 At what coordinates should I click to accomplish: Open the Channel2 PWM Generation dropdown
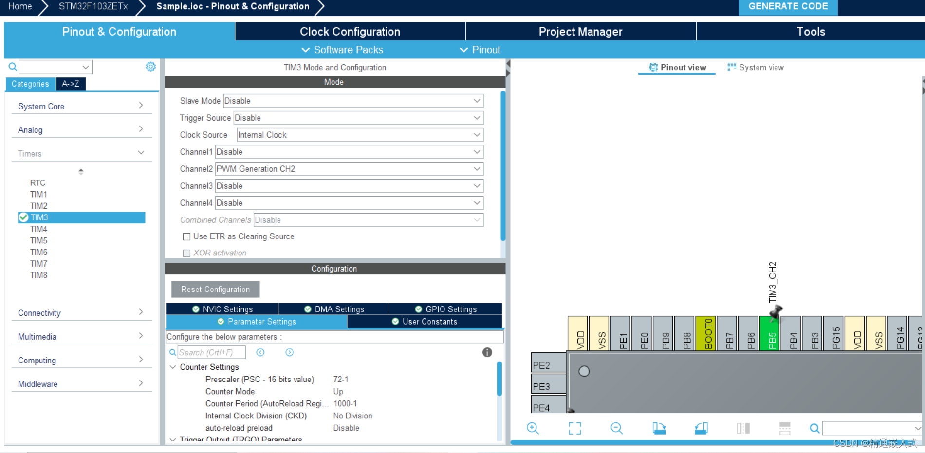(349, 169)
